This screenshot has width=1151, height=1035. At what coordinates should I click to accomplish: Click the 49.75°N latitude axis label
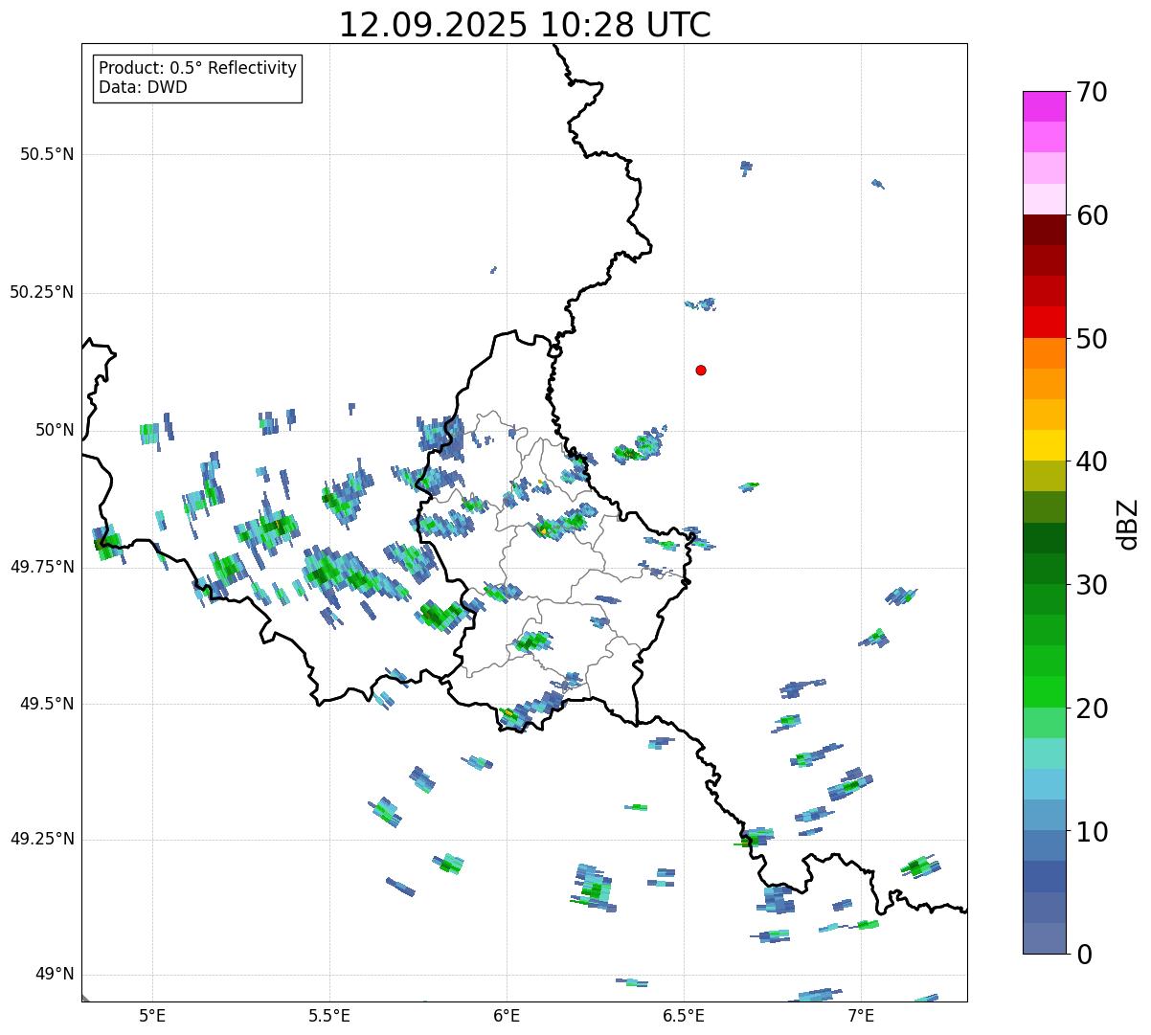tap(42, 567)
